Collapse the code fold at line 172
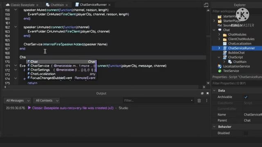The height and width of the screenshot is (147, 262). pyautogui.click(x=16, y=70)
